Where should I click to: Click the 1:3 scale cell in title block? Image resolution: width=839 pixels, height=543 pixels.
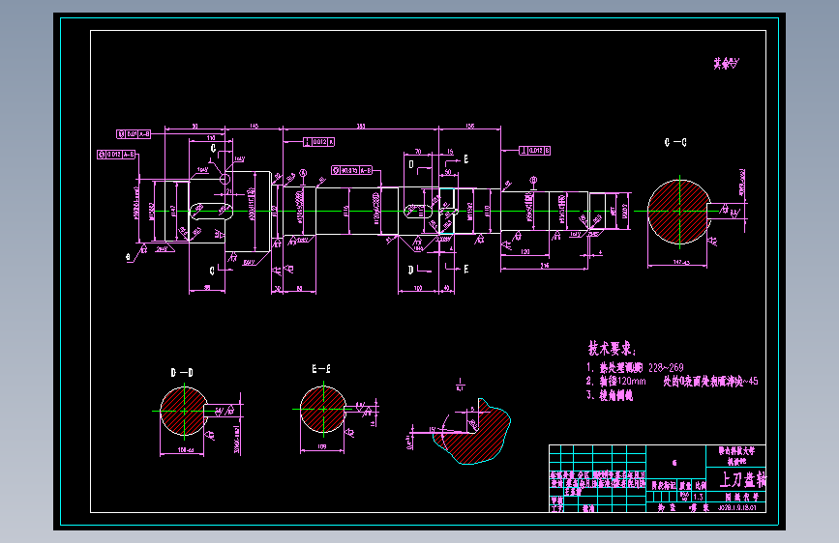click(699, 497)
